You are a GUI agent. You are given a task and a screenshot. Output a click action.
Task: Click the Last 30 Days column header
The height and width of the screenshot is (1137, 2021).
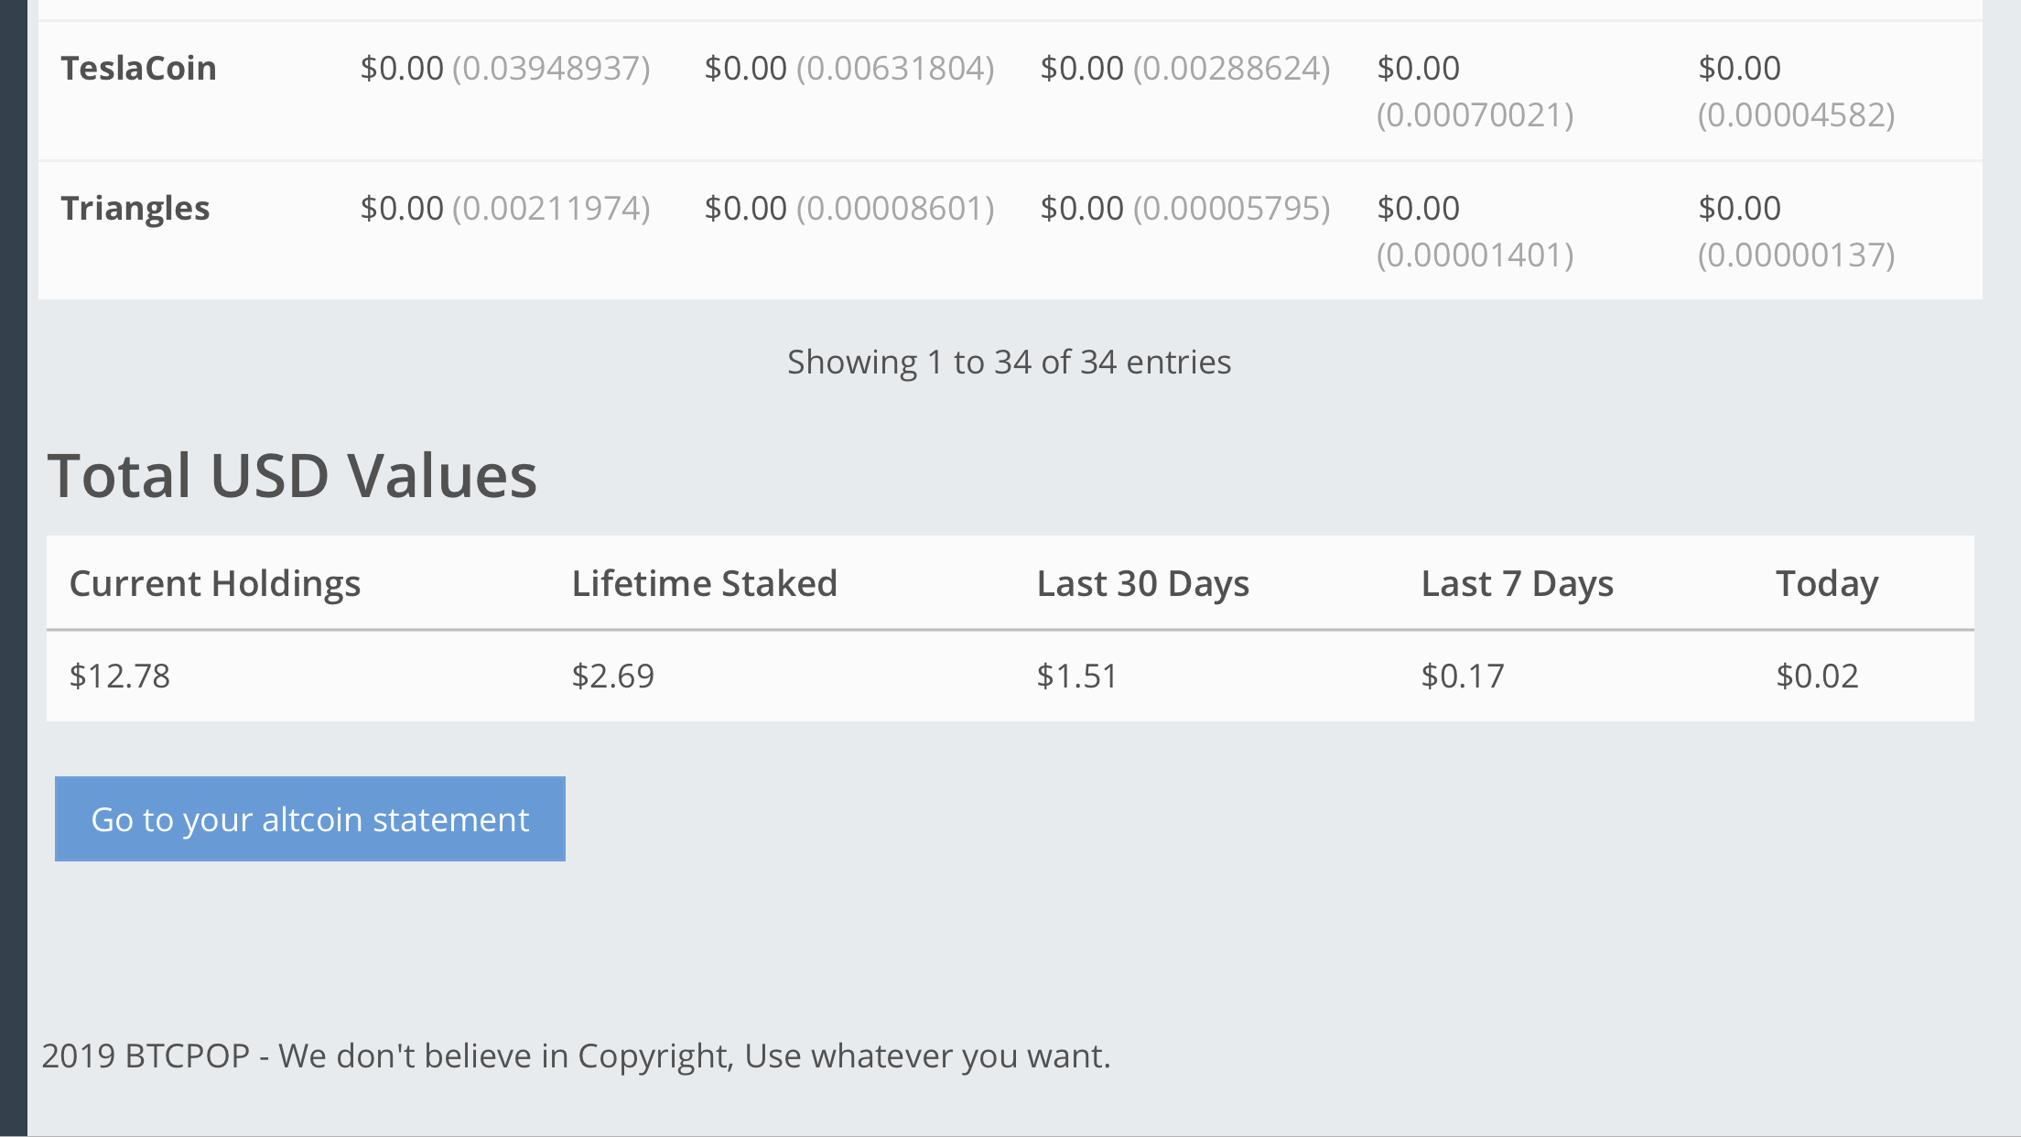pyautogui.click(x=1142, y=584)
